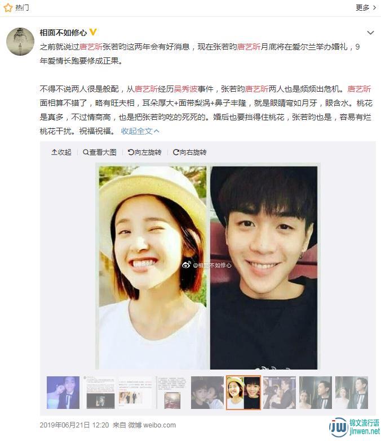Expand the post options chevron menu
This screenshot has height=441, width=381.
pos(371,33)
